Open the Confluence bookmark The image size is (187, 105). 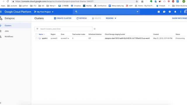(100, 6)
